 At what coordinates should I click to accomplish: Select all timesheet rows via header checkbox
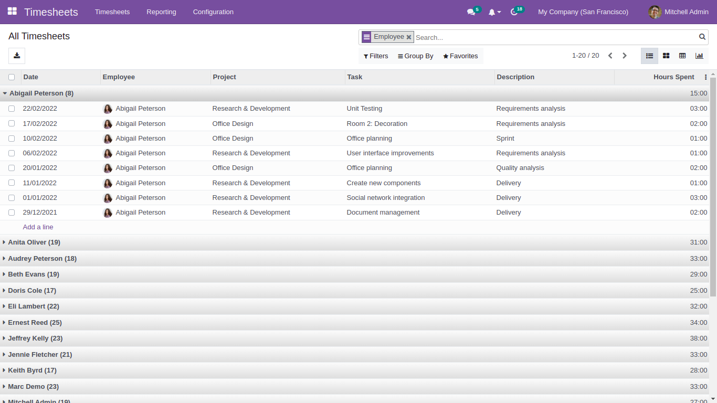(12, 77)
